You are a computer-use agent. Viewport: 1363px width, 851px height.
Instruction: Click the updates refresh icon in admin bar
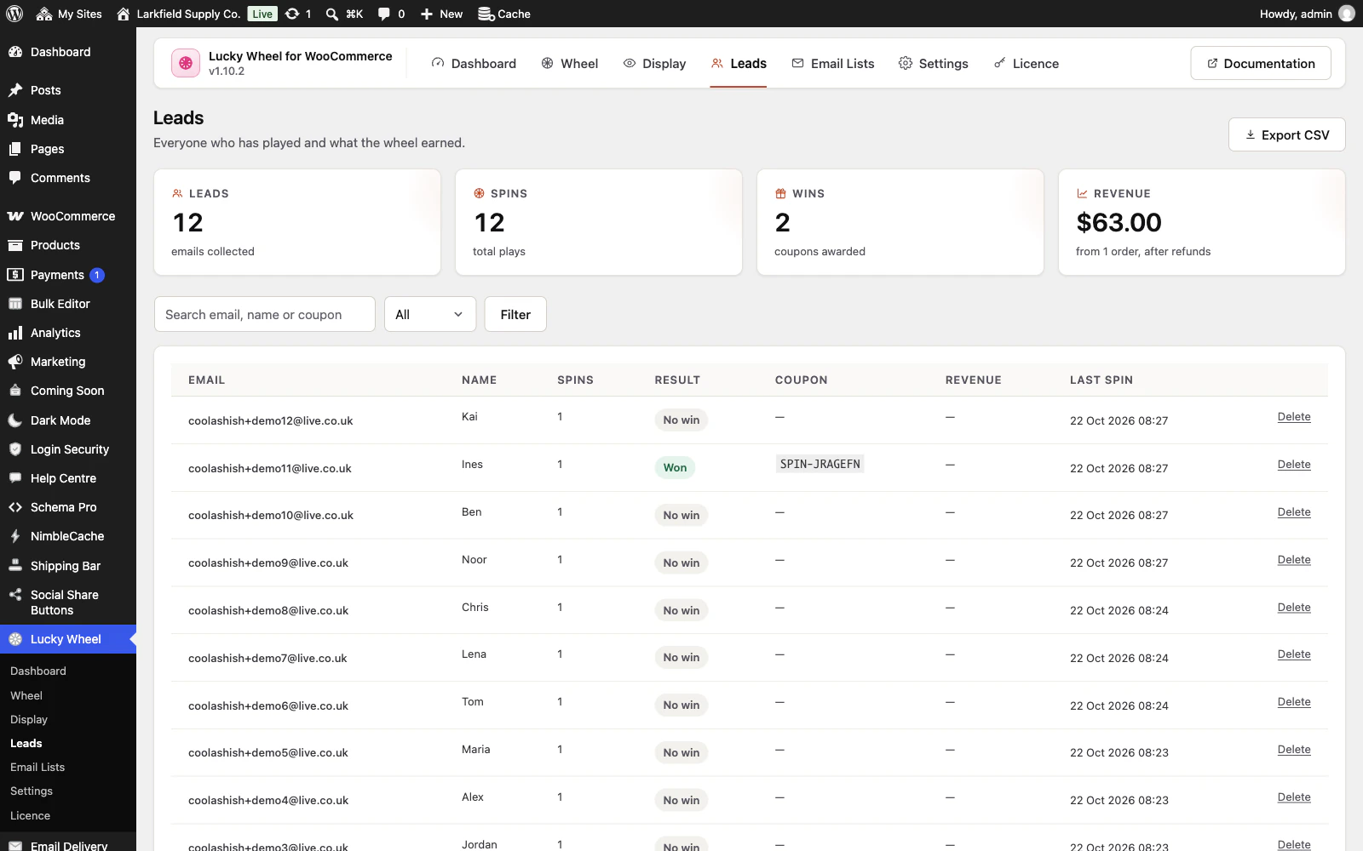(x=292, y=14)
